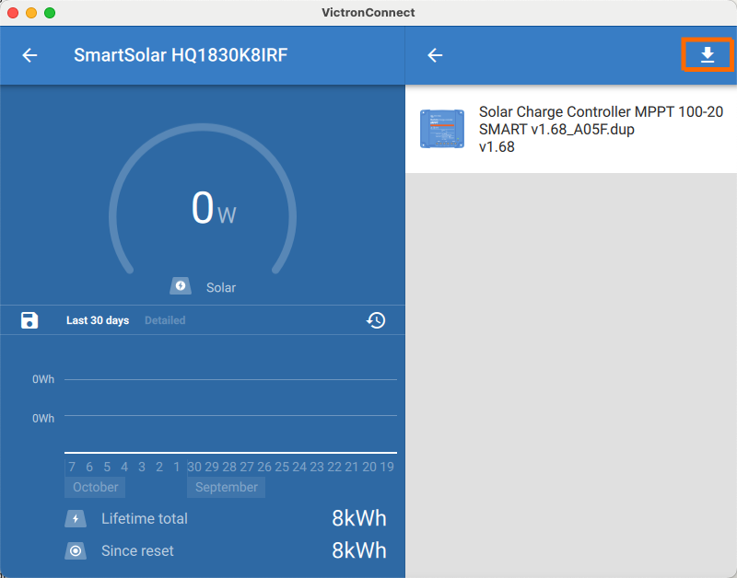Select day 19 on history chart
The height and width of the screenshot is (578, 737).
[x=387, y=467]
